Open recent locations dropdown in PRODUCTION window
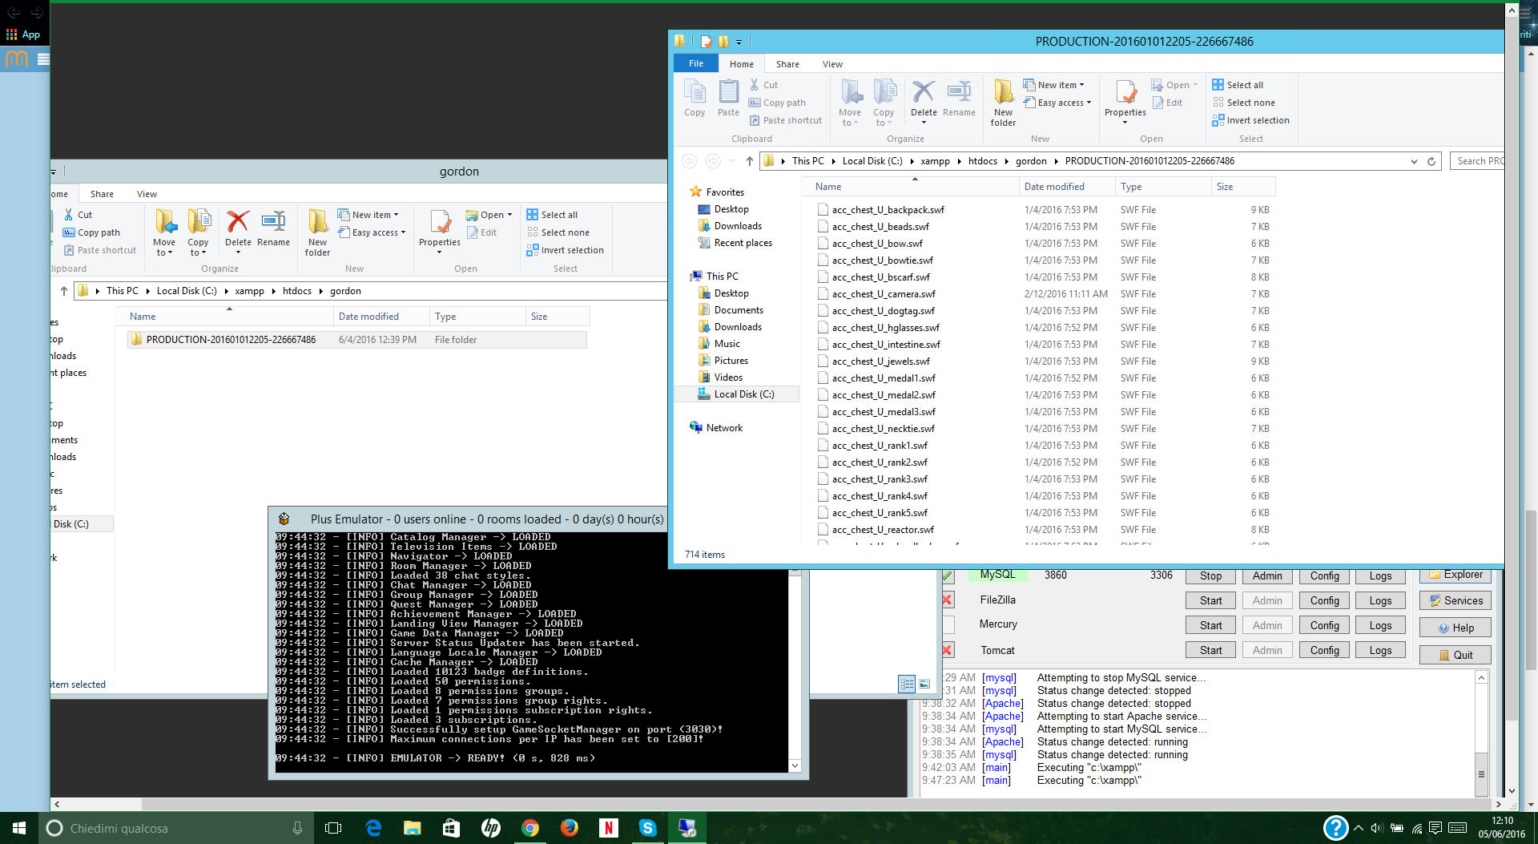 pos(731,161)
